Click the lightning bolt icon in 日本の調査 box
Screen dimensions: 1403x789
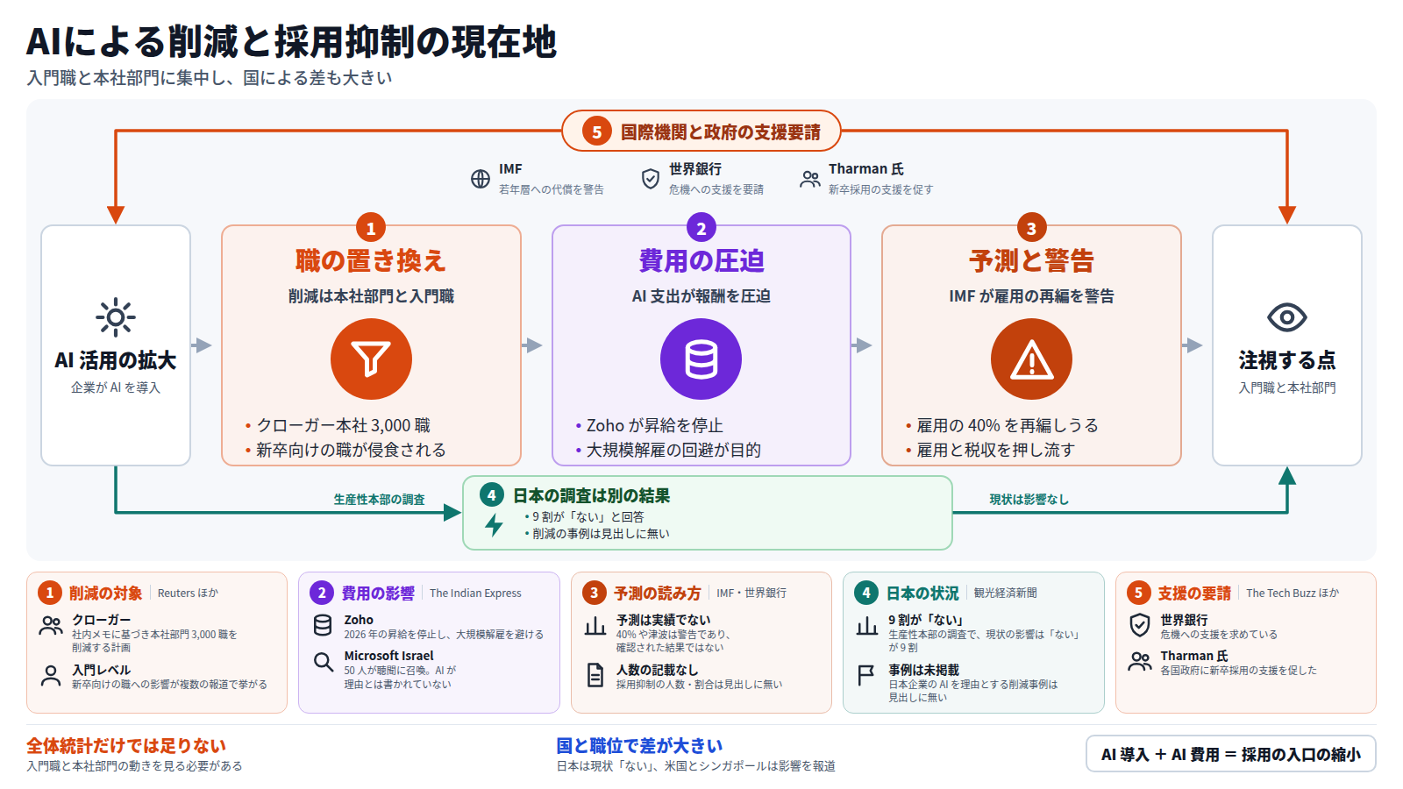pos(495,525)
